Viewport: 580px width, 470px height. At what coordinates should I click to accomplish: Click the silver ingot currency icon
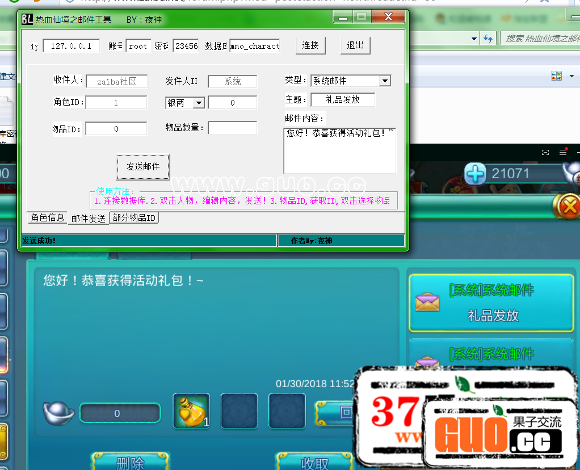tap(59, 412)
